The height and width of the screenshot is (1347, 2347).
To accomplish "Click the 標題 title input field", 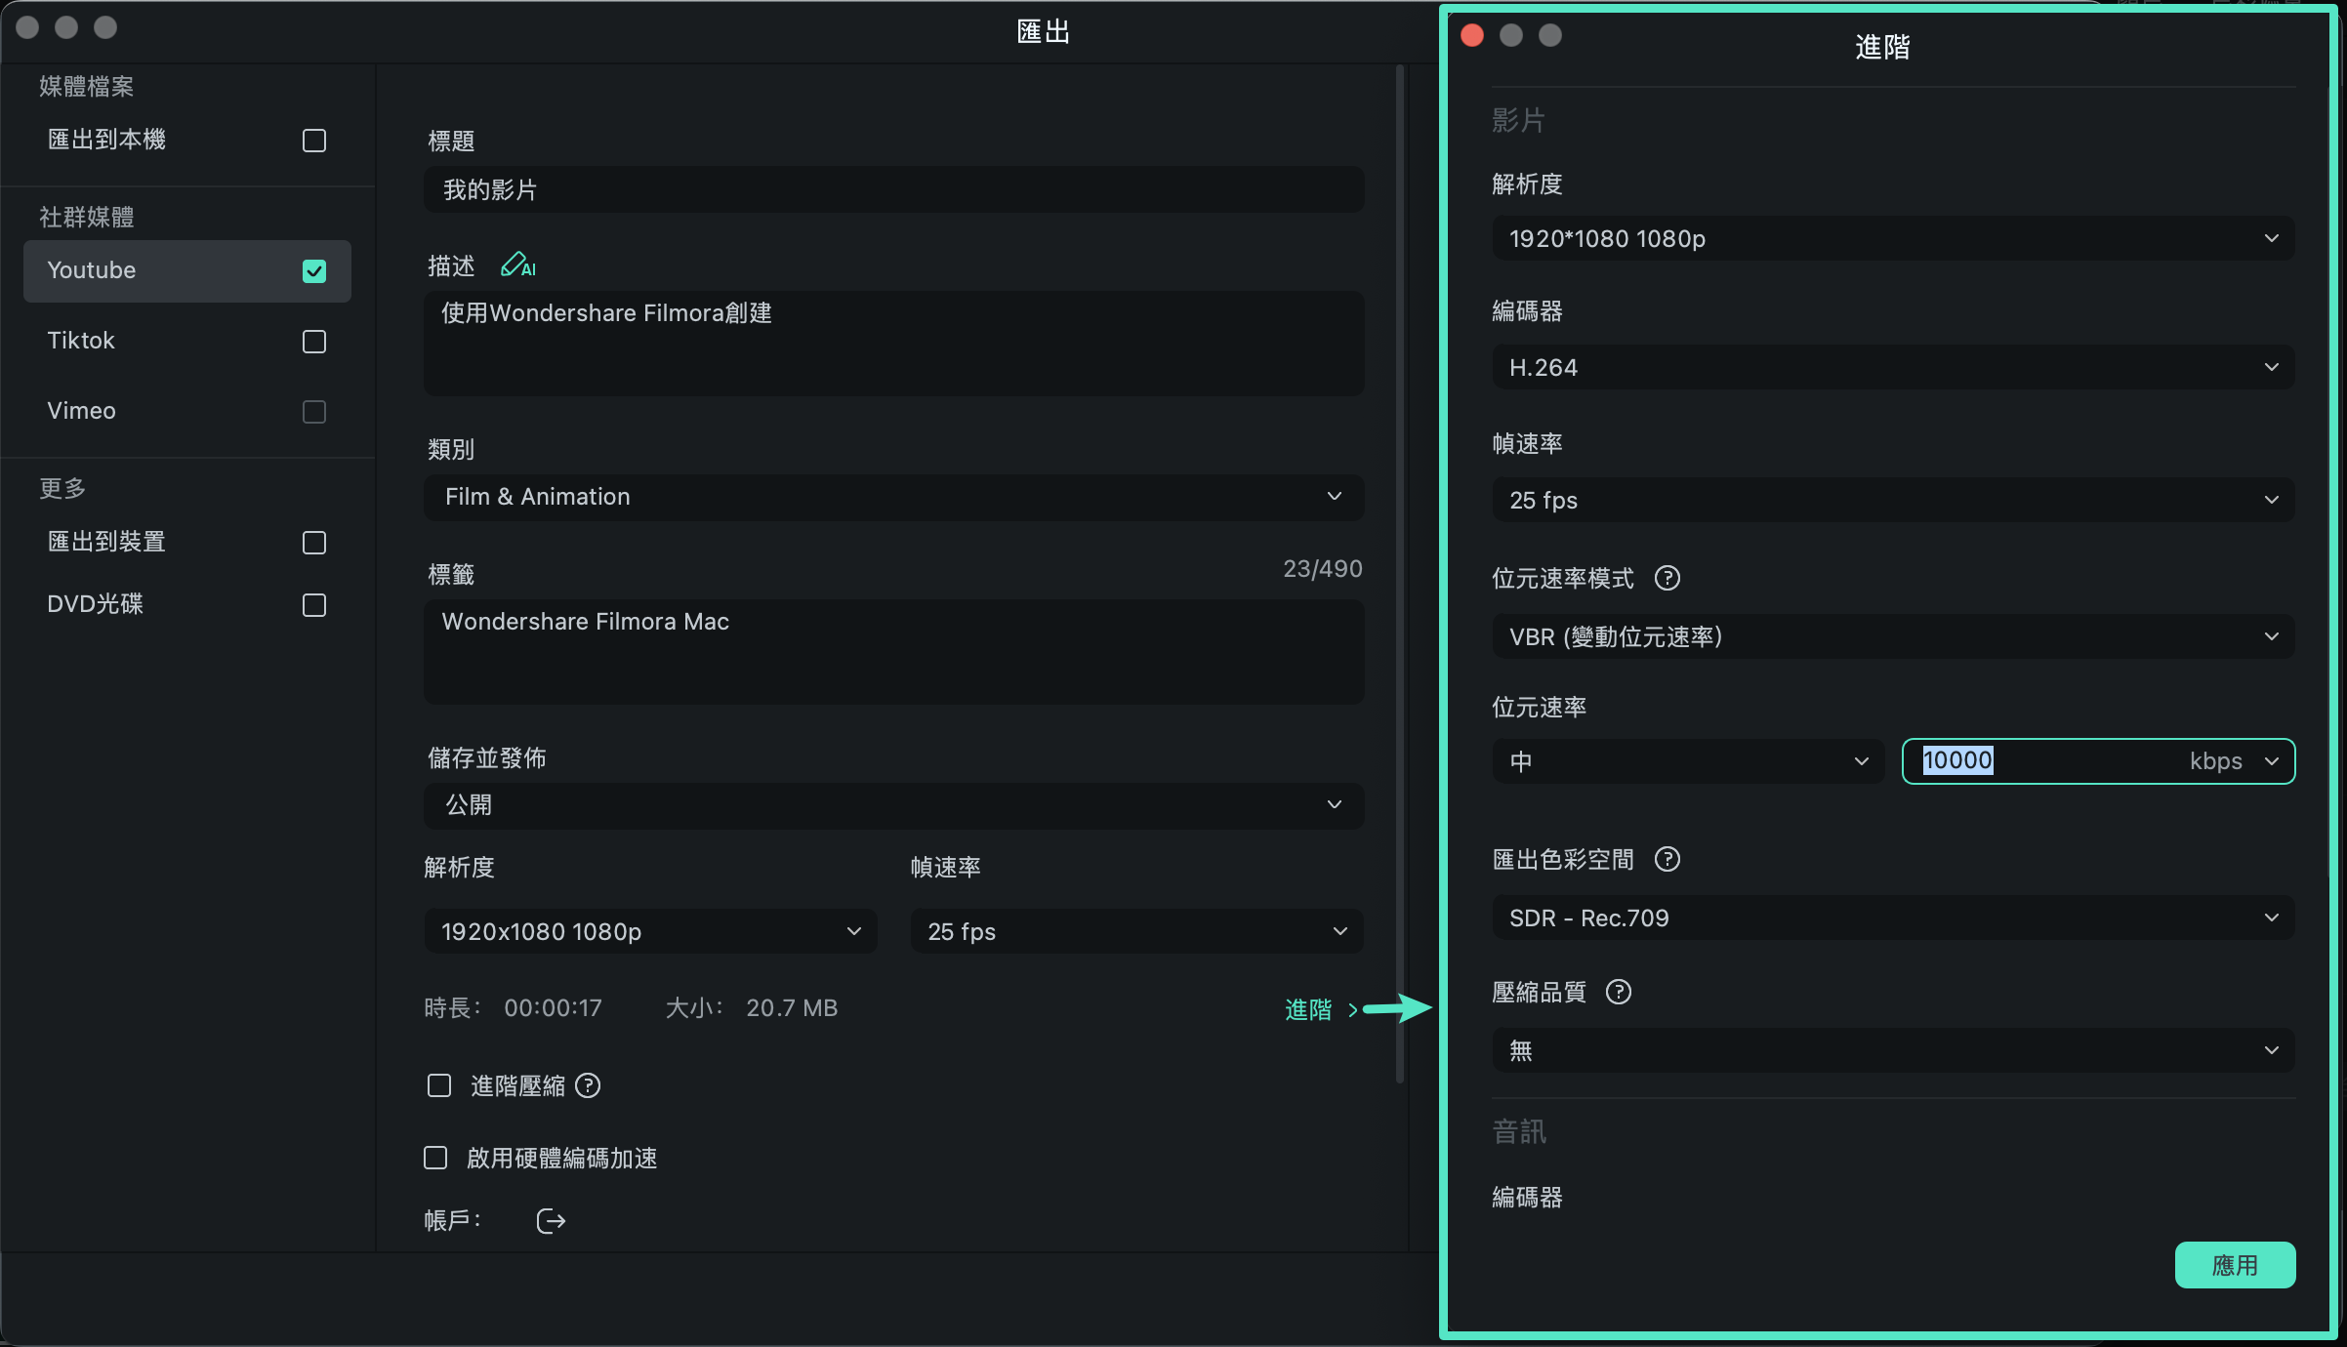I will point(894,189).
